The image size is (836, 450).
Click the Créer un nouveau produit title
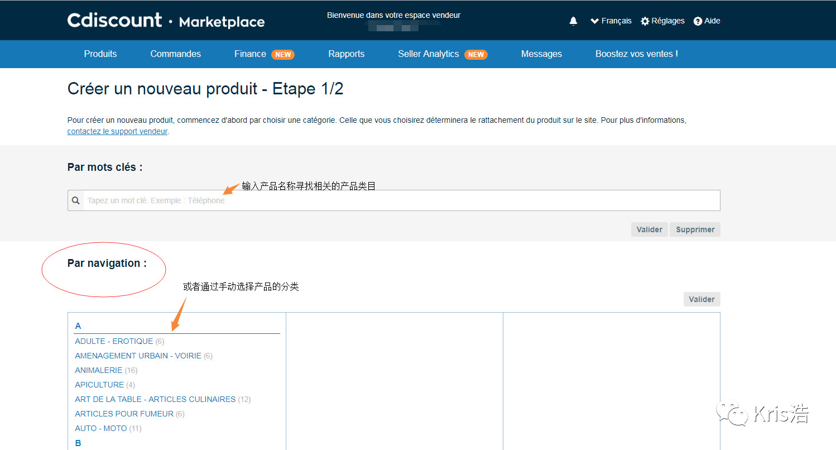pyautogui.click(x=205, y=89)
